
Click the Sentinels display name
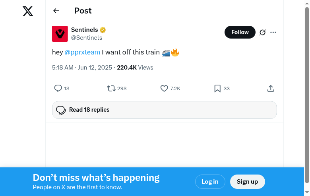84,30
